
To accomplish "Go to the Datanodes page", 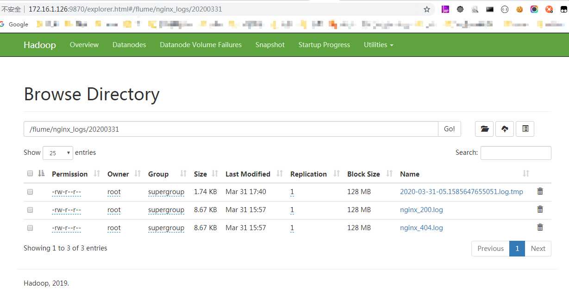I will pyautogui.click(x=129, y=45).
